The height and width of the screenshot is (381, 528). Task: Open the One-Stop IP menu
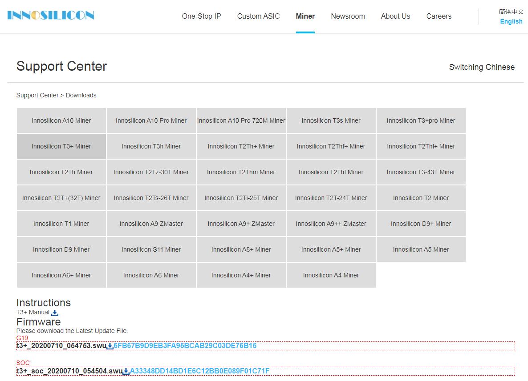[201, 16]
